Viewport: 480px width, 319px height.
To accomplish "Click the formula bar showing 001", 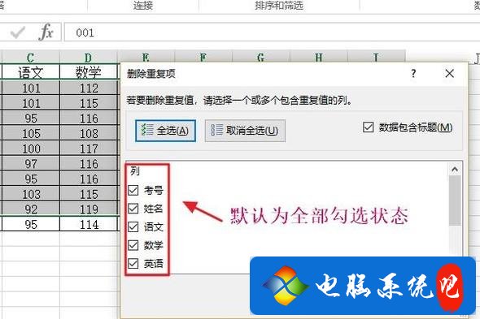I will pos(272,32).
